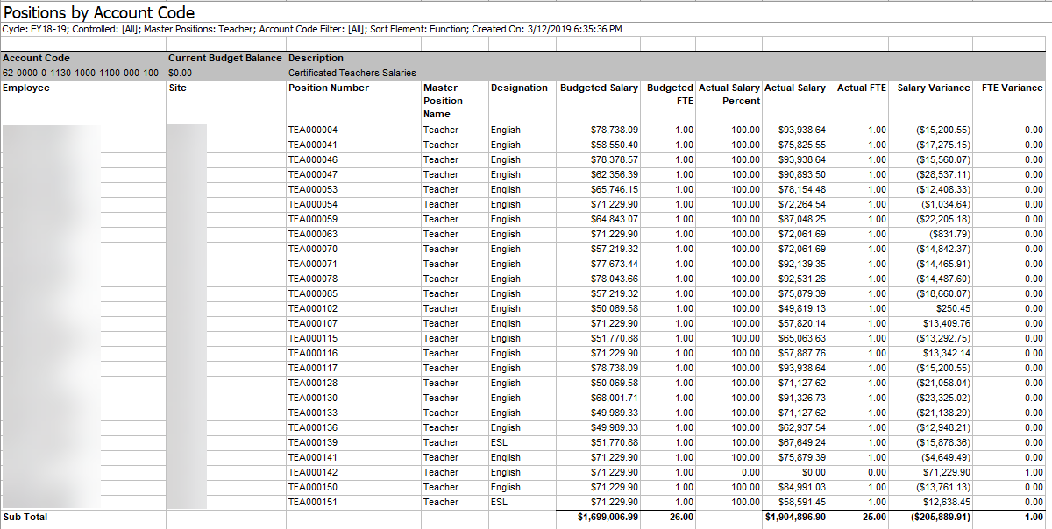Select salary variance $13,409.76
The image size is (1052, 529).
pyautogui.click(x=948, y=324)
